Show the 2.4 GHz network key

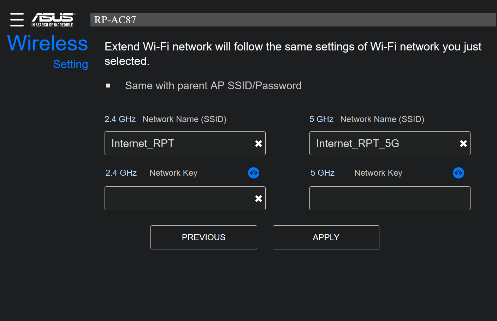pos(254,173)
